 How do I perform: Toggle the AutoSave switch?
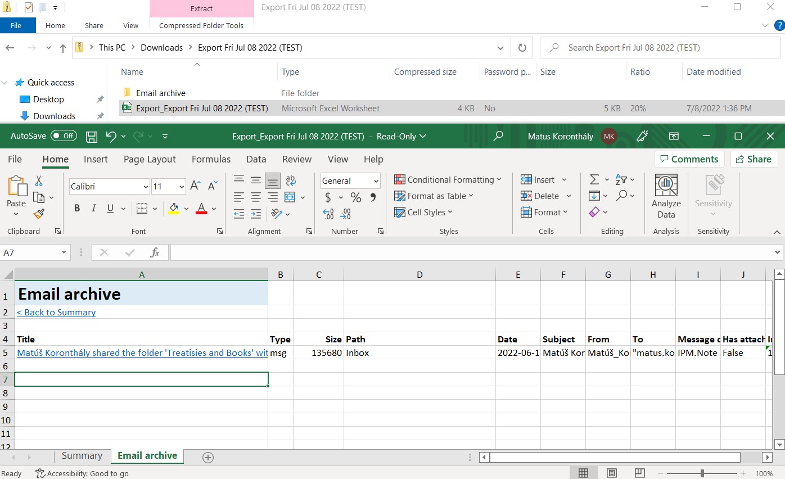click(64, 136)
